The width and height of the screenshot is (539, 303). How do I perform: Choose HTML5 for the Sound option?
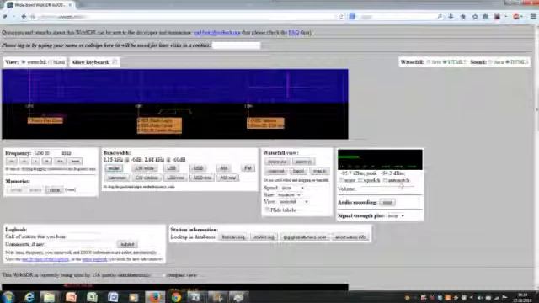tap(507, 62)
